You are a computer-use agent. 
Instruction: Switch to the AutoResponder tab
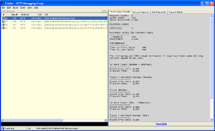point(159,12)
